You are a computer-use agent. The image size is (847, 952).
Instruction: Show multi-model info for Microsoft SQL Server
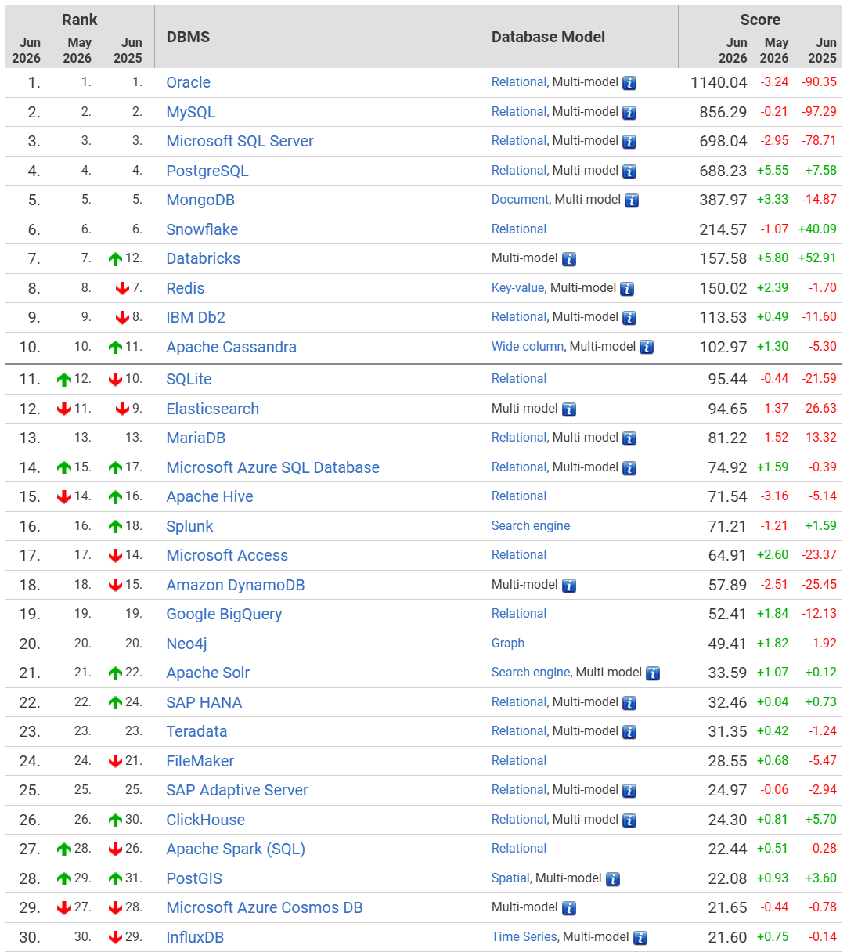point(629,142)
